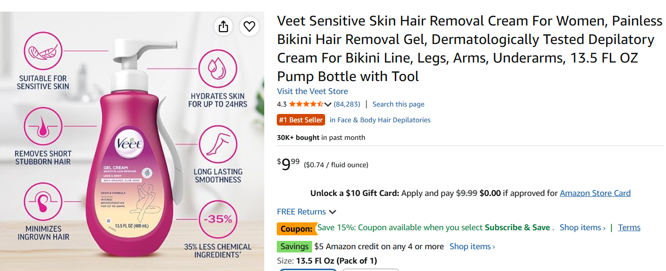
Task: Open the 84,283 ratings link
Action: pyautogui.click(x=347, y=104)
